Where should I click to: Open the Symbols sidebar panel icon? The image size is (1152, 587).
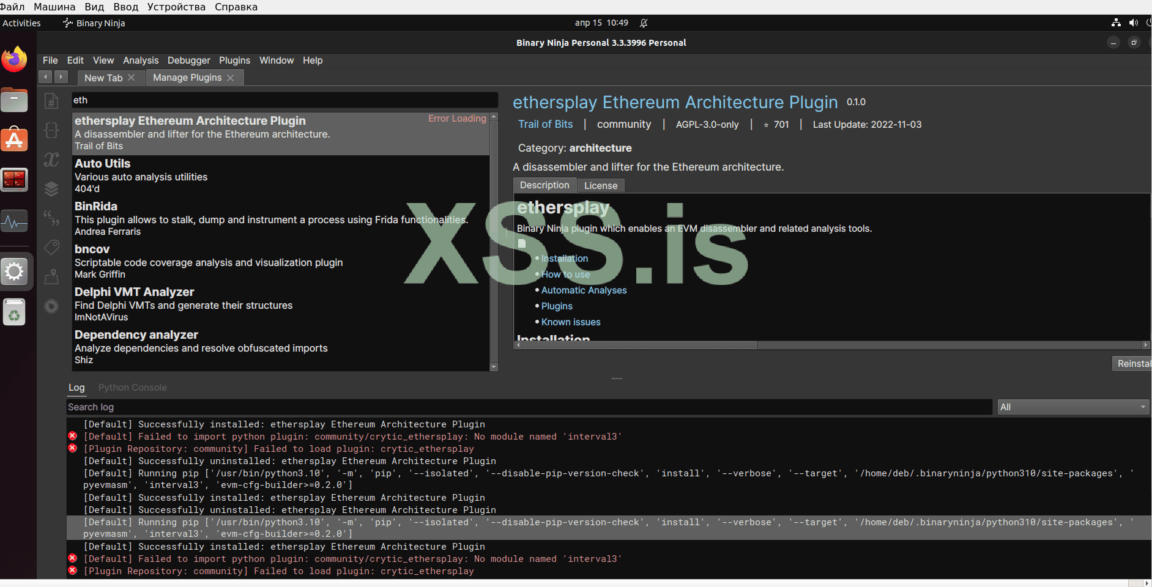pyautogui.click(x=51, y=101)
